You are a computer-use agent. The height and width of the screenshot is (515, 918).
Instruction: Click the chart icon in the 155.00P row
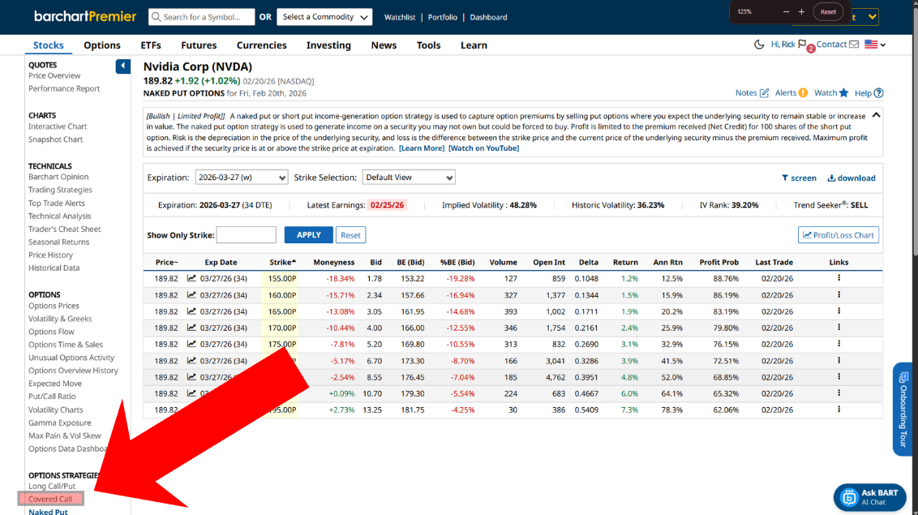pos(191,278)
